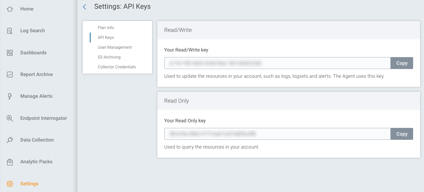Select API Keys in settings menu
The image size is (424, 192).
click(x=106, y=37)
